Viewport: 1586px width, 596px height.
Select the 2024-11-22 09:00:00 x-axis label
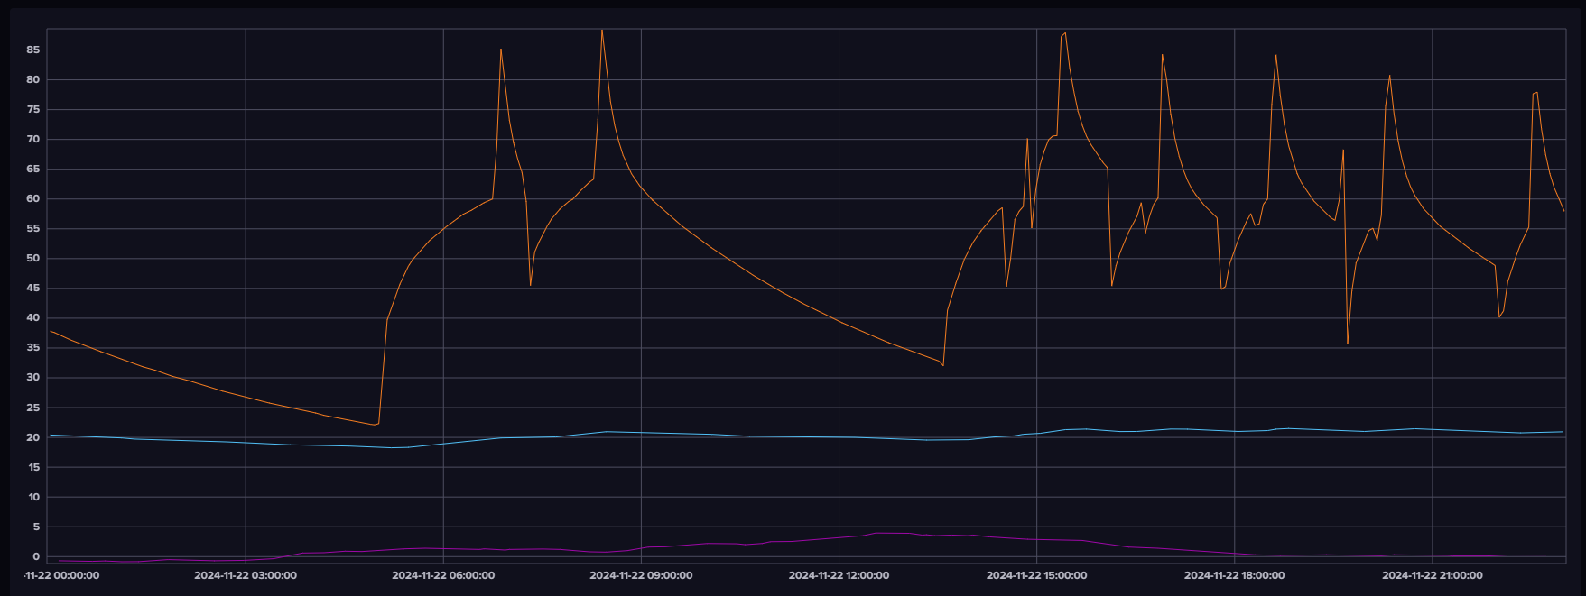point(641,575)
